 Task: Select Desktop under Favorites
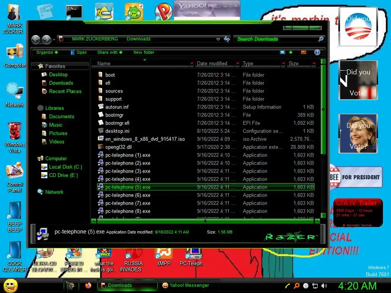pyautogui.click(x=58, y=74)
